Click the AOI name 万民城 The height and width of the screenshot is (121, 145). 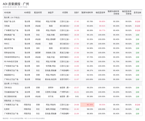(7, 26)
